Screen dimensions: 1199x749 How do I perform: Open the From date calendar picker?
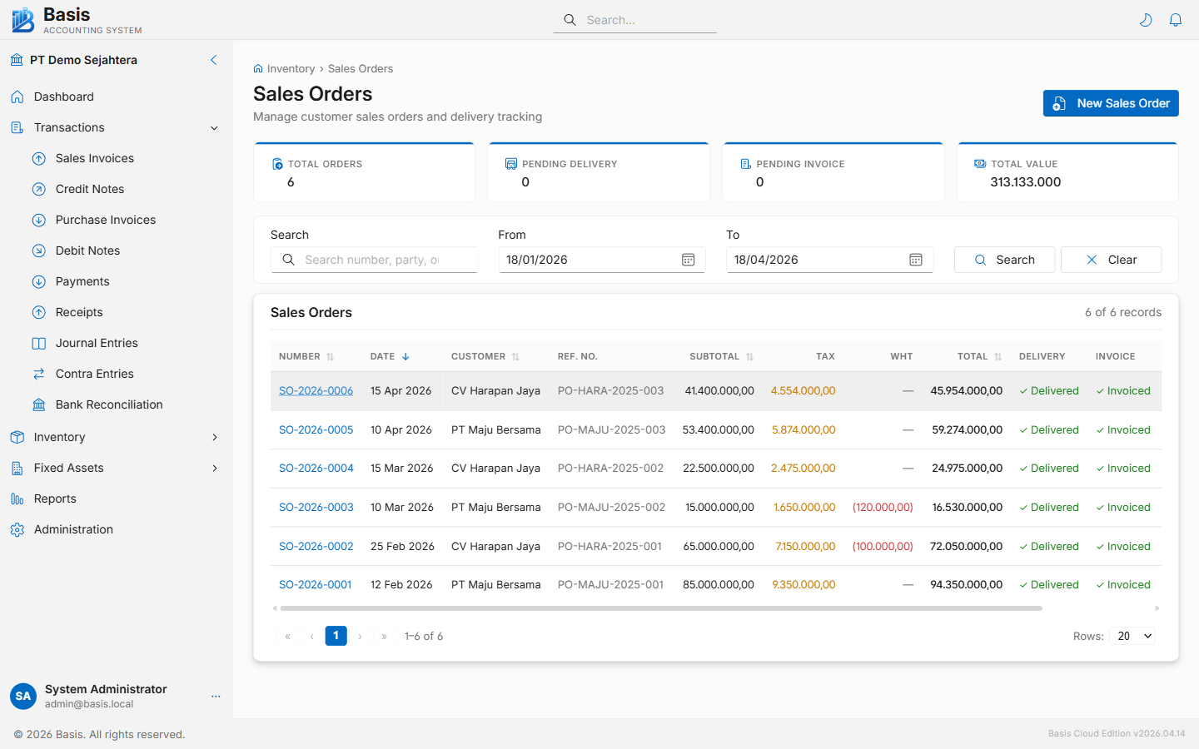(x=689, y=260)
